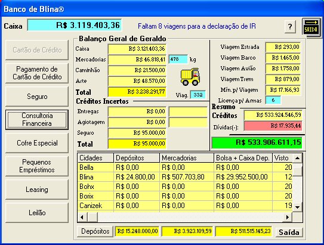The width and height of the screenshot is (324, 245).
Task: Click the Entregas R$ 0,00 field
Action: (137, 111)
